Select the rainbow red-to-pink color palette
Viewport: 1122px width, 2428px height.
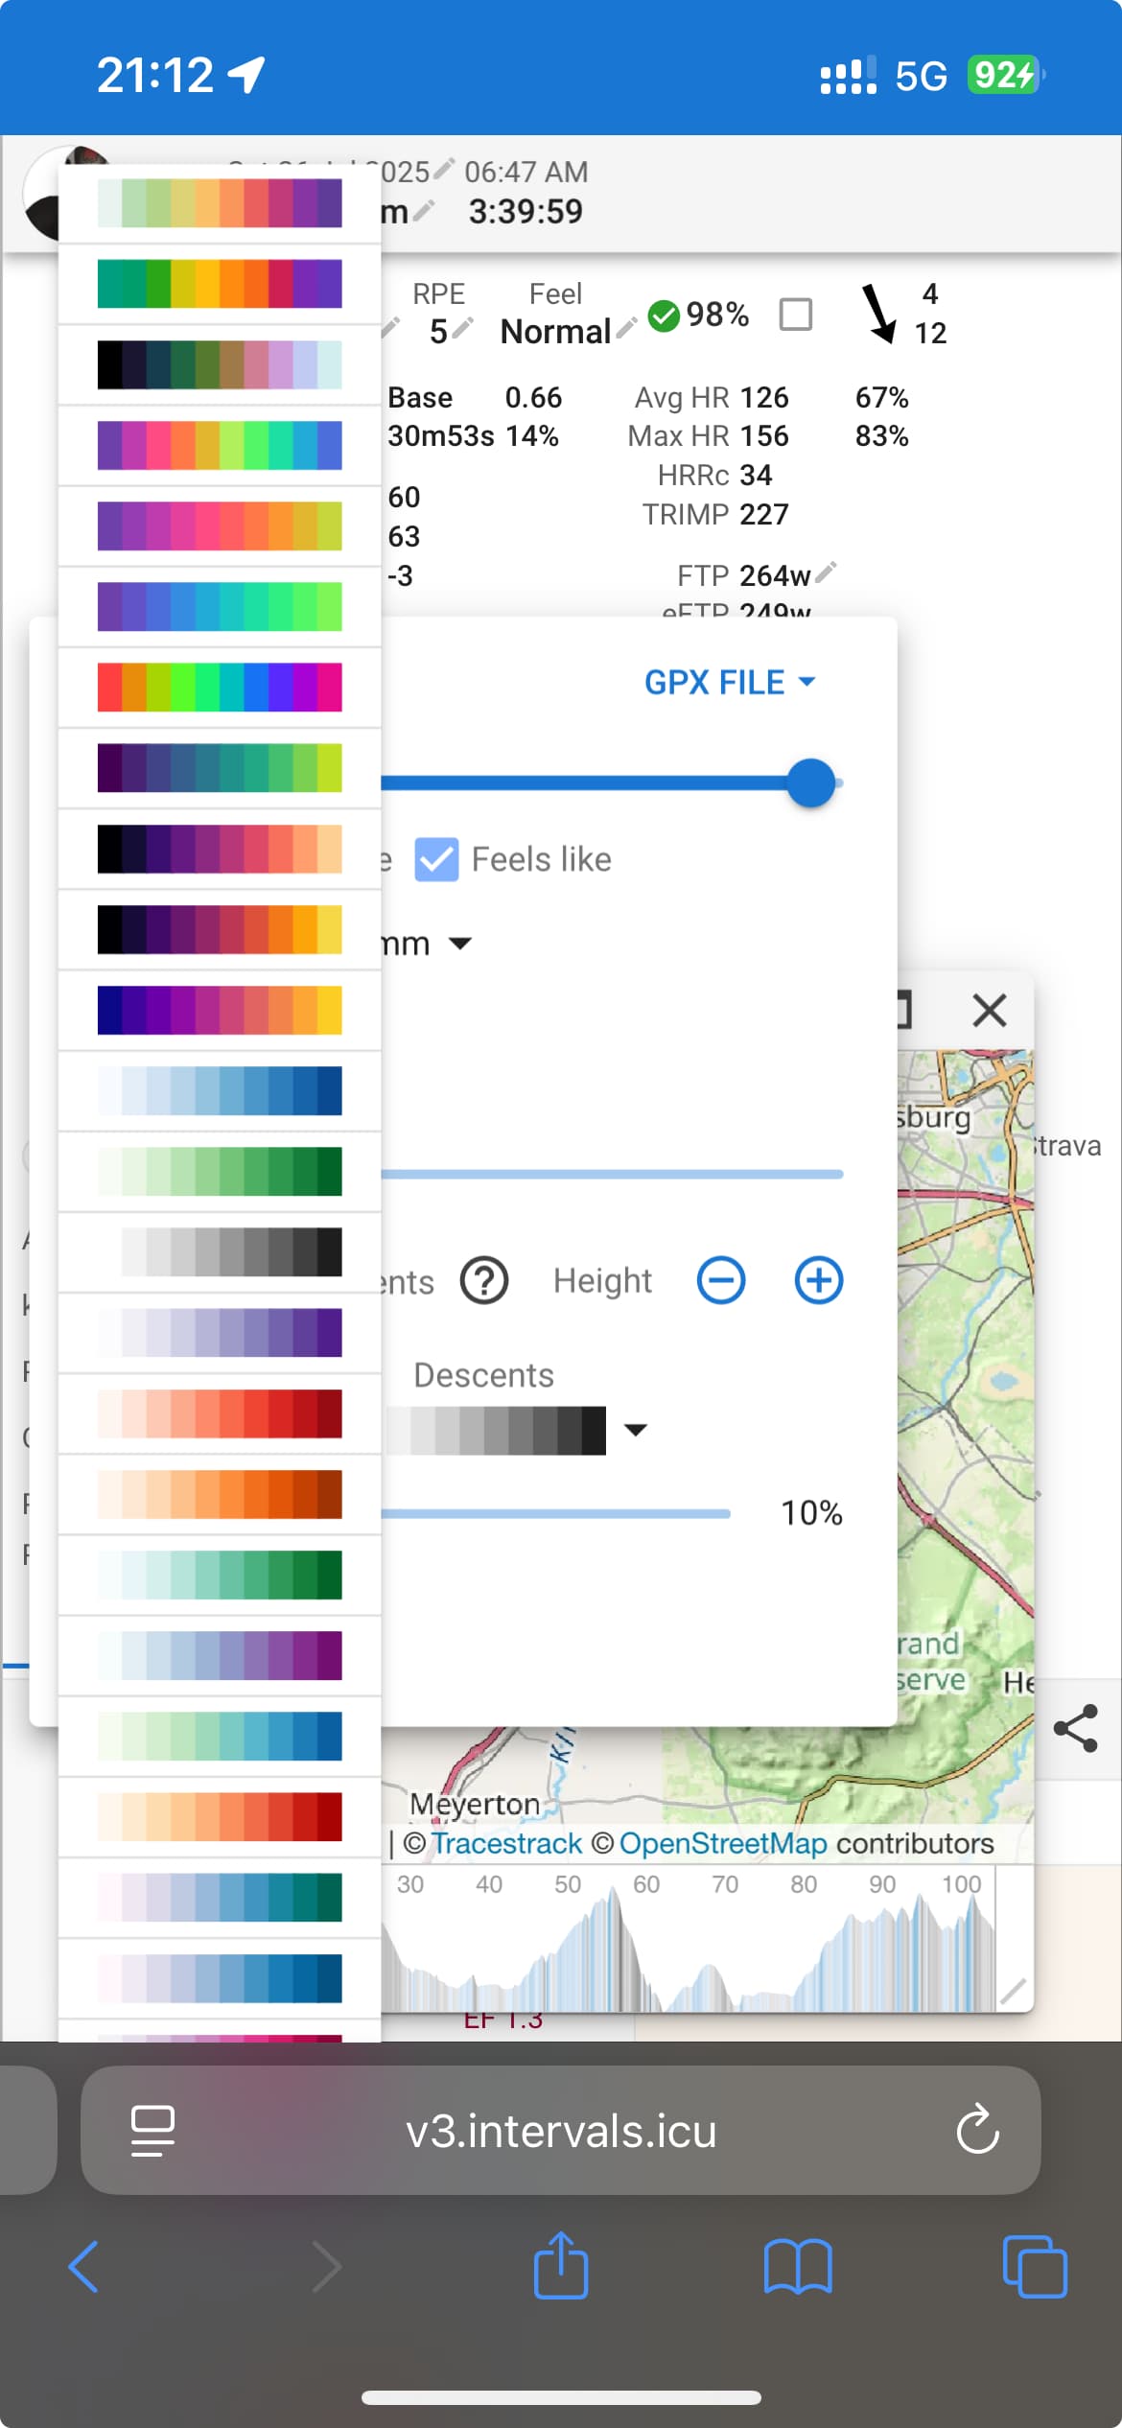coord(220,688)
